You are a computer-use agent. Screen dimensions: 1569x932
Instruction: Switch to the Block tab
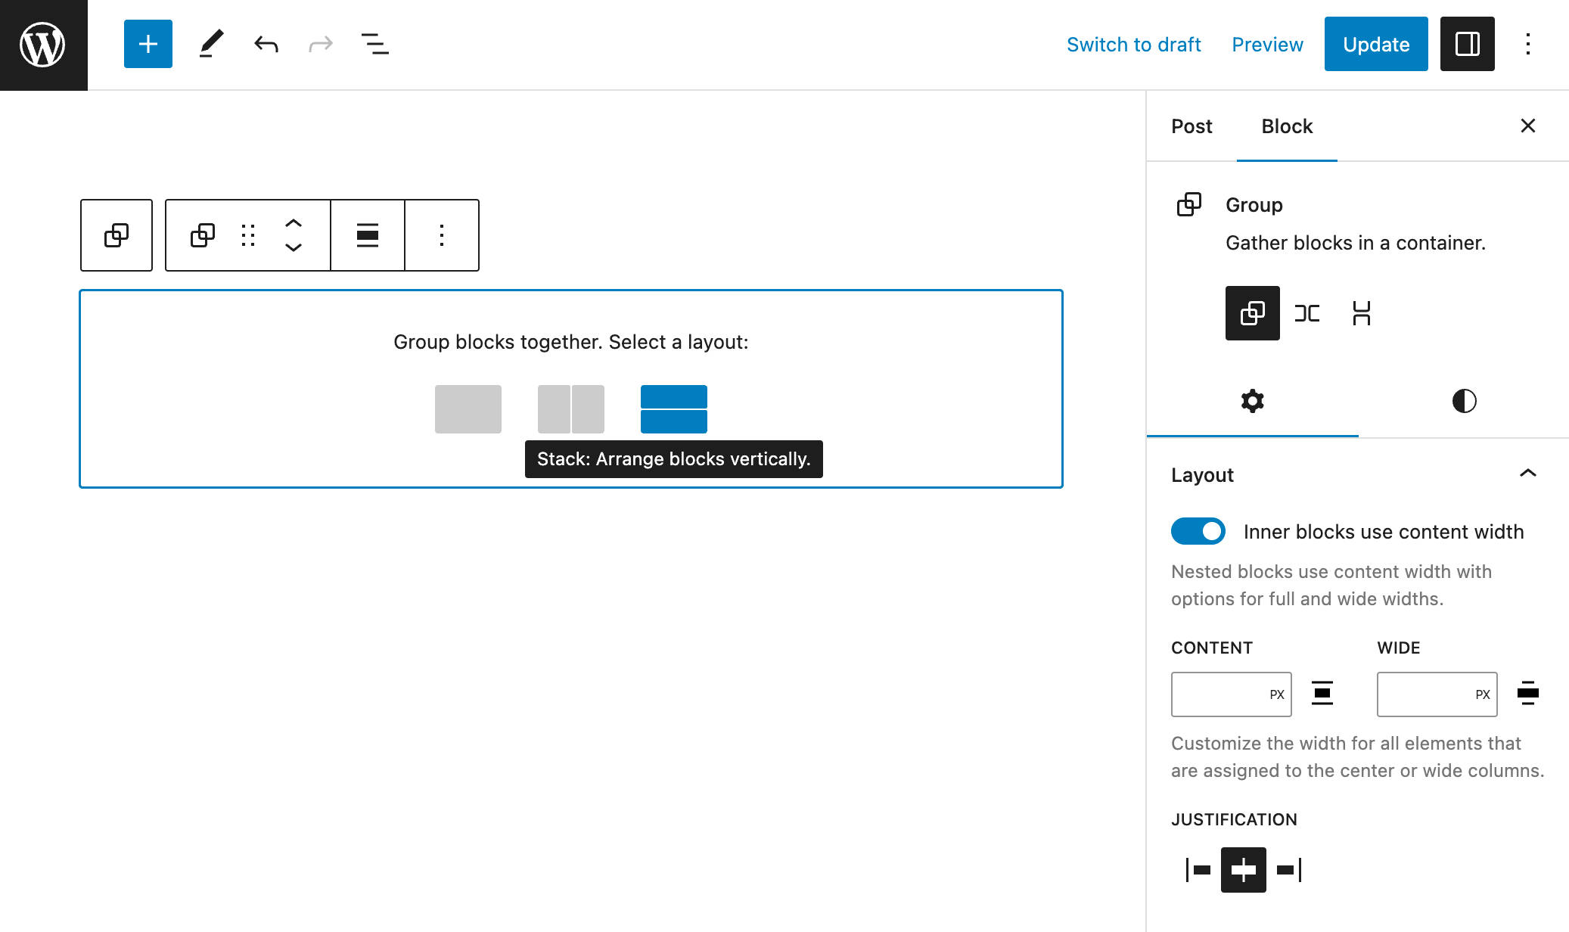click(1286, 126)
